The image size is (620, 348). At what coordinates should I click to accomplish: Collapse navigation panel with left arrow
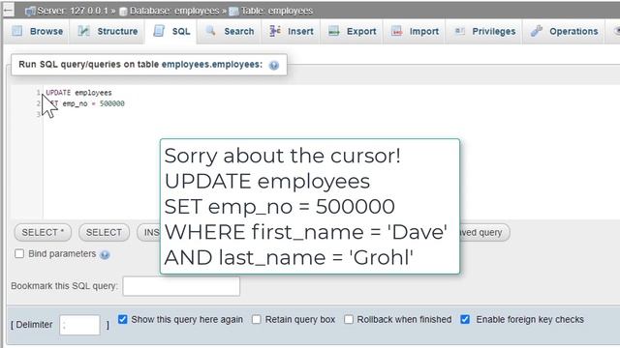pos(8,11)
